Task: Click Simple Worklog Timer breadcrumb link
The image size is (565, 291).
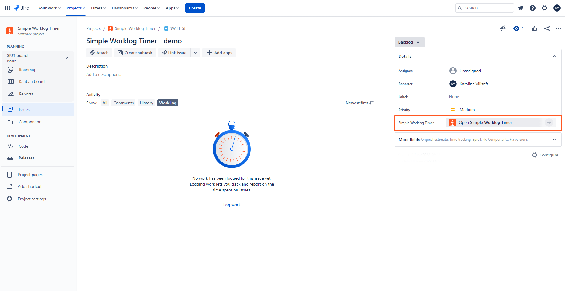Action: [x=135, y=28]
